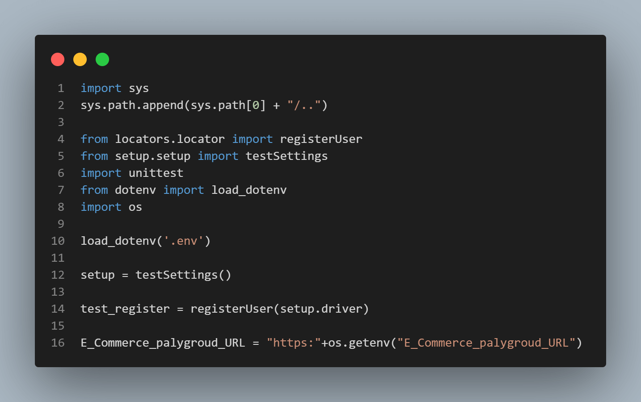641x402 pixels.
Task: Click "sys.path.append" on line 2
Action: (132, 105)
